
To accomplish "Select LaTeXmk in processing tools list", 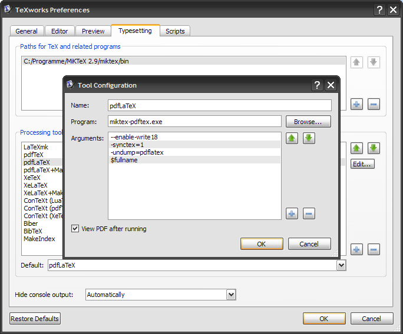I will pos(36,147).
